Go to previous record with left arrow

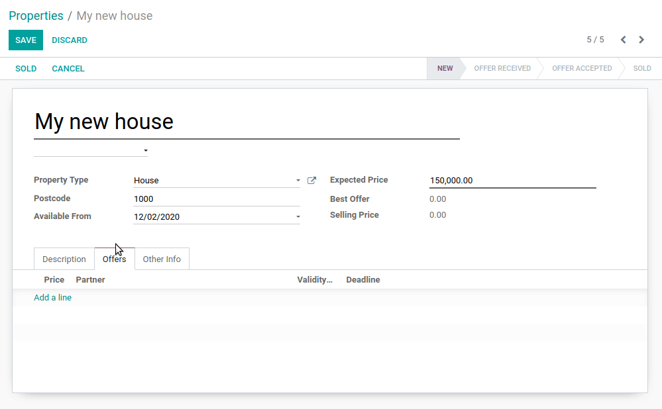tap(623, 40)
